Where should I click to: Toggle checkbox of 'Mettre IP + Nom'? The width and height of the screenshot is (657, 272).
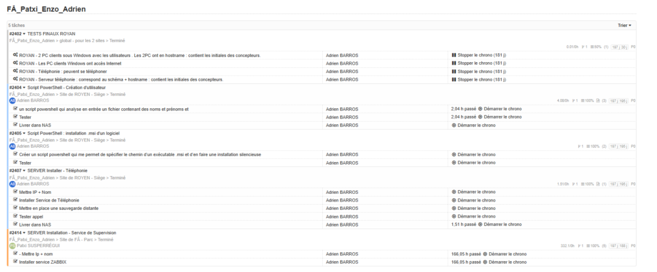coord(15,192)
